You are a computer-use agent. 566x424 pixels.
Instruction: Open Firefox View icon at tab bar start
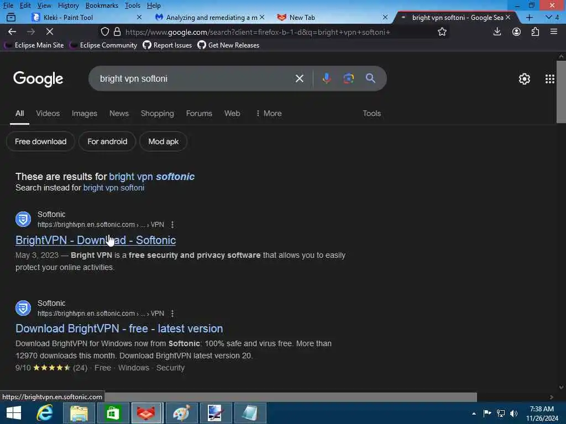(x=11, y=17)
